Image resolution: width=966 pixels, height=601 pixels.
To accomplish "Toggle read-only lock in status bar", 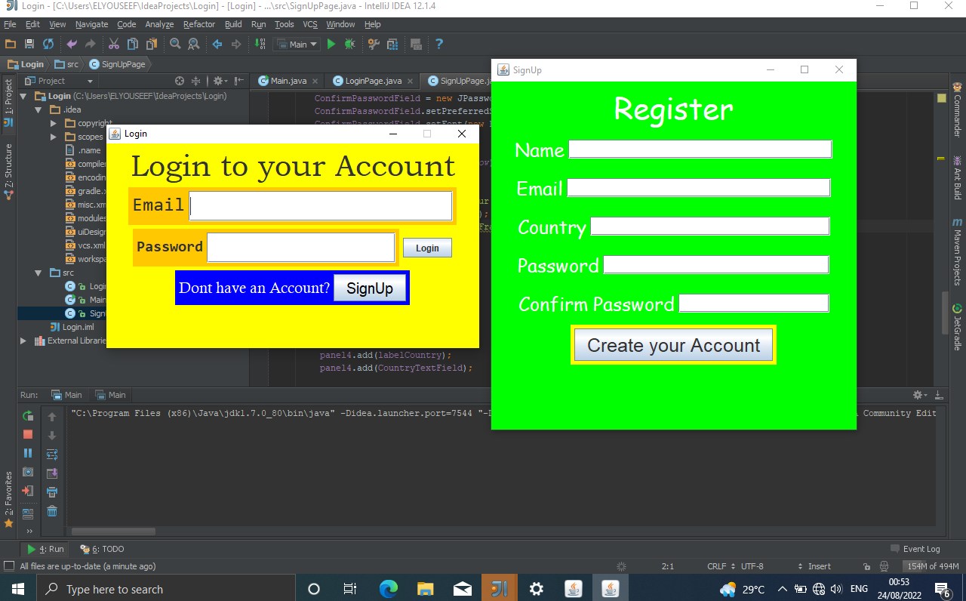I will (x=866, y=566).
